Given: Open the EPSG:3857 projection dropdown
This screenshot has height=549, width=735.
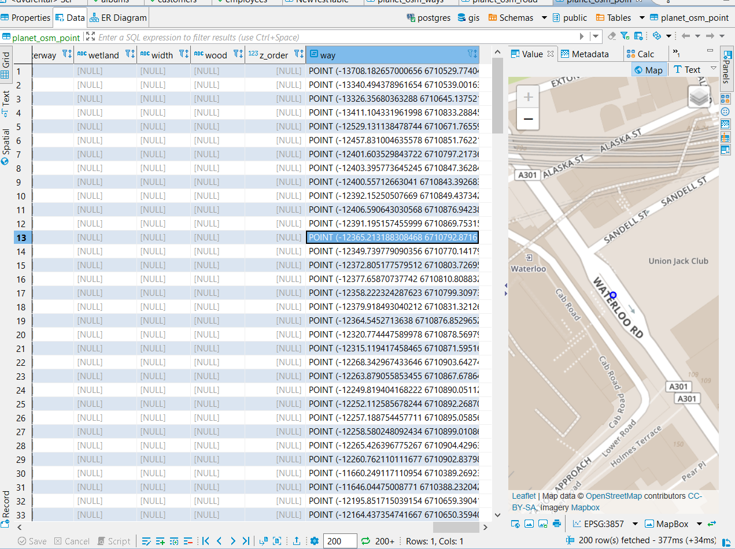Looking at the screenshot, I should click(x=635, y=524).
